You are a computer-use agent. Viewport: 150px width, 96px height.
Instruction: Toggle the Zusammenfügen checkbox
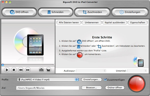105,80
